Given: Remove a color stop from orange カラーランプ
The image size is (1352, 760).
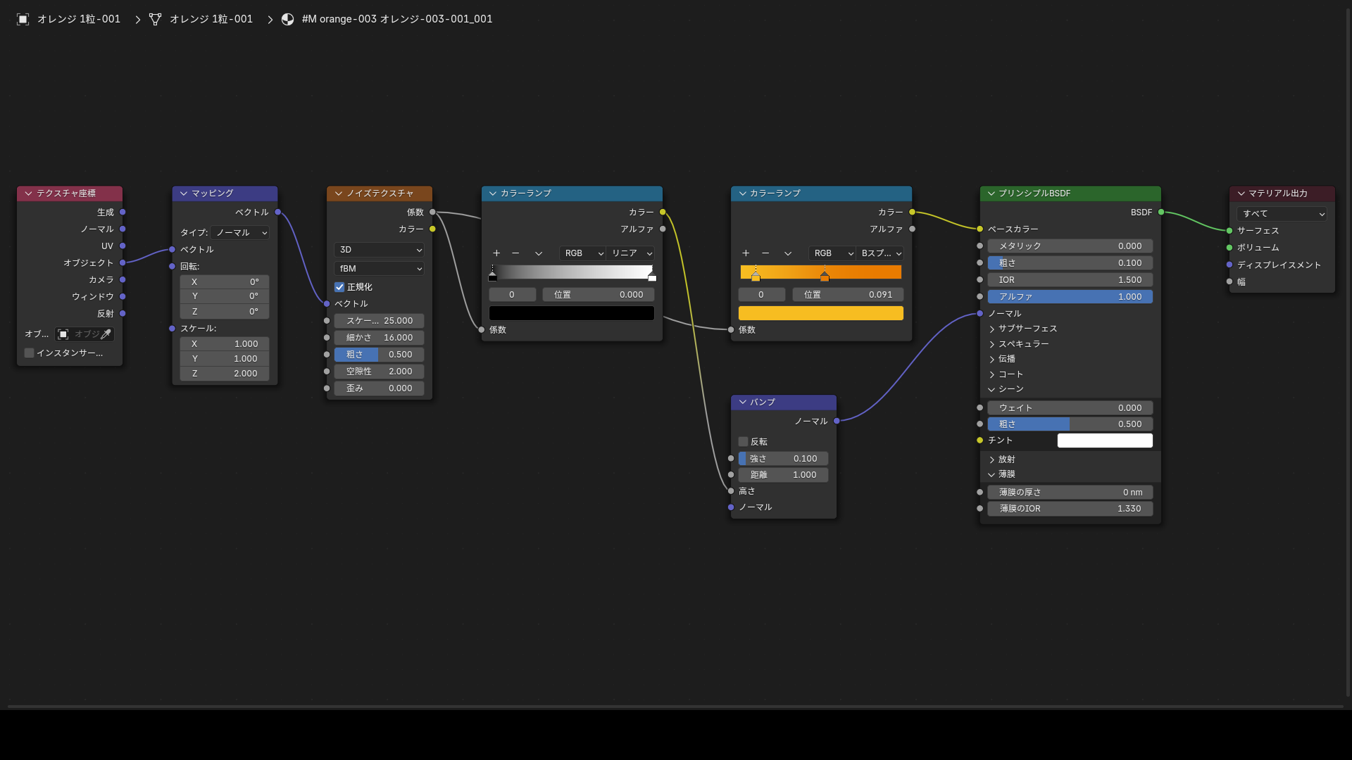Looking at the screenshot, I should [765, 253].
